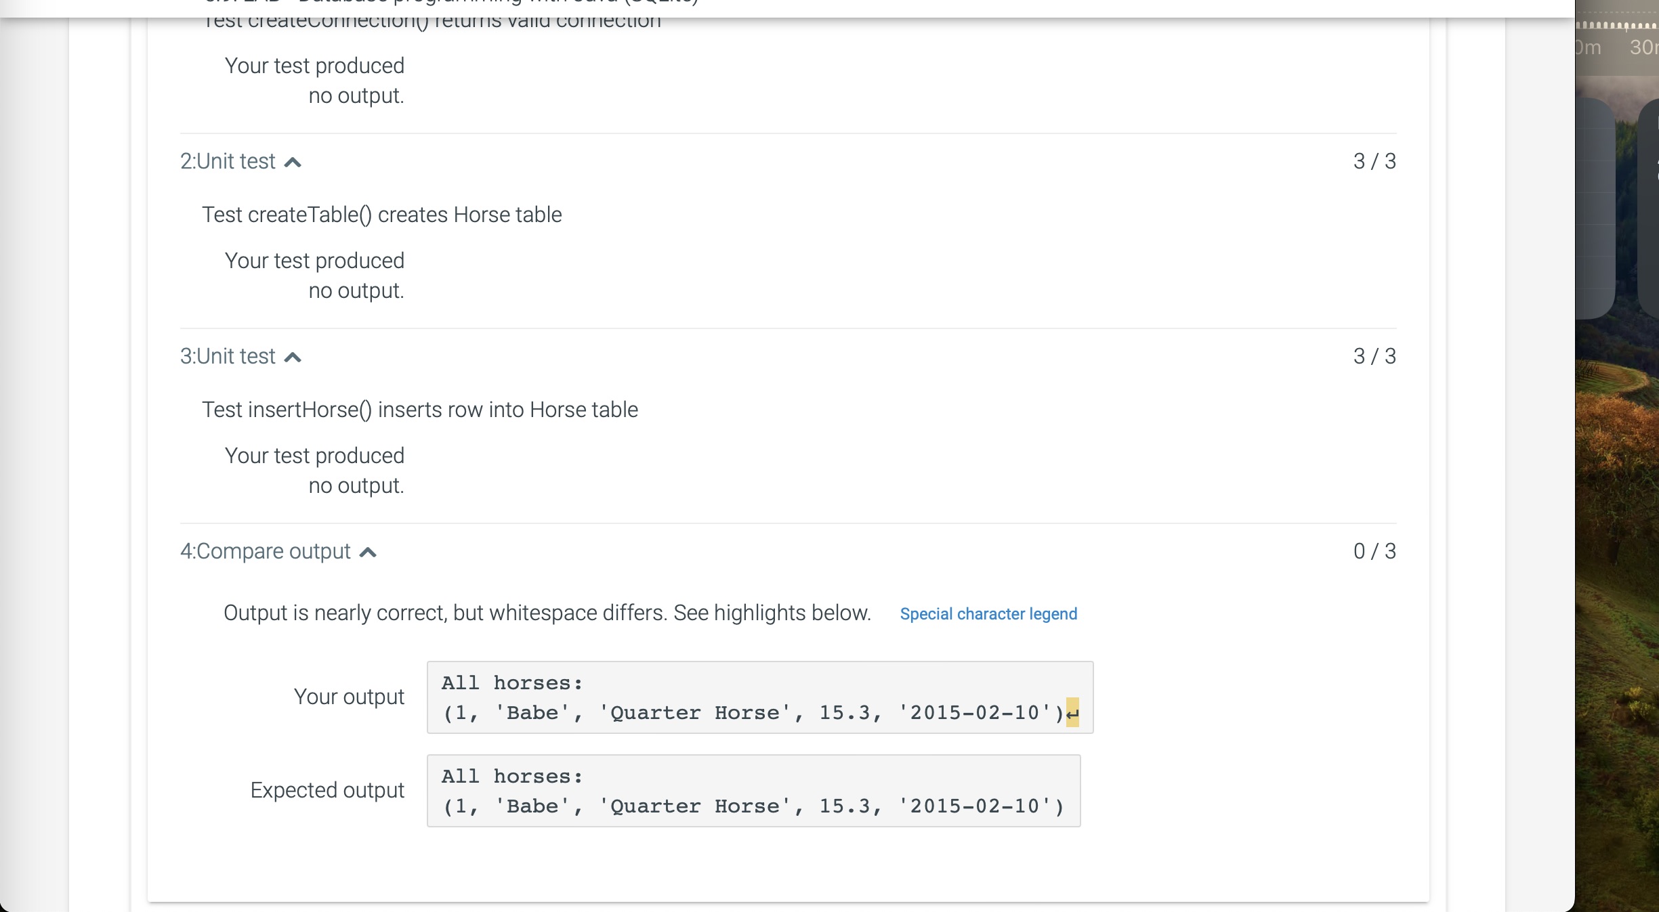Select the Your output code box
The width and height of the screenshot is (1659, 912).
click(x=759, y=697)
